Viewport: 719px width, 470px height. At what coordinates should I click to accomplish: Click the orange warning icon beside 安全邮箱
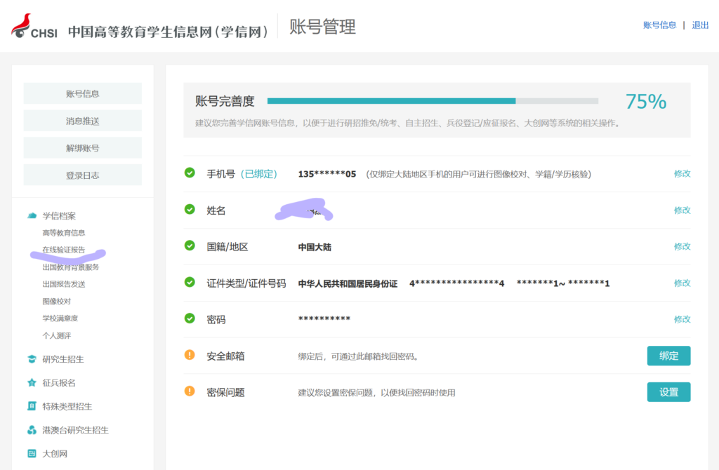[x=190, y=355]
